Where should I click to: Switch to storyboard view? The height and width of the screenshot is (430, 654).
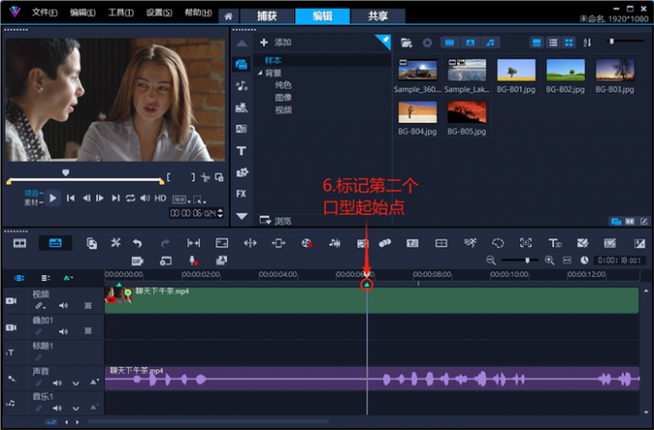(x=19, y=243)
